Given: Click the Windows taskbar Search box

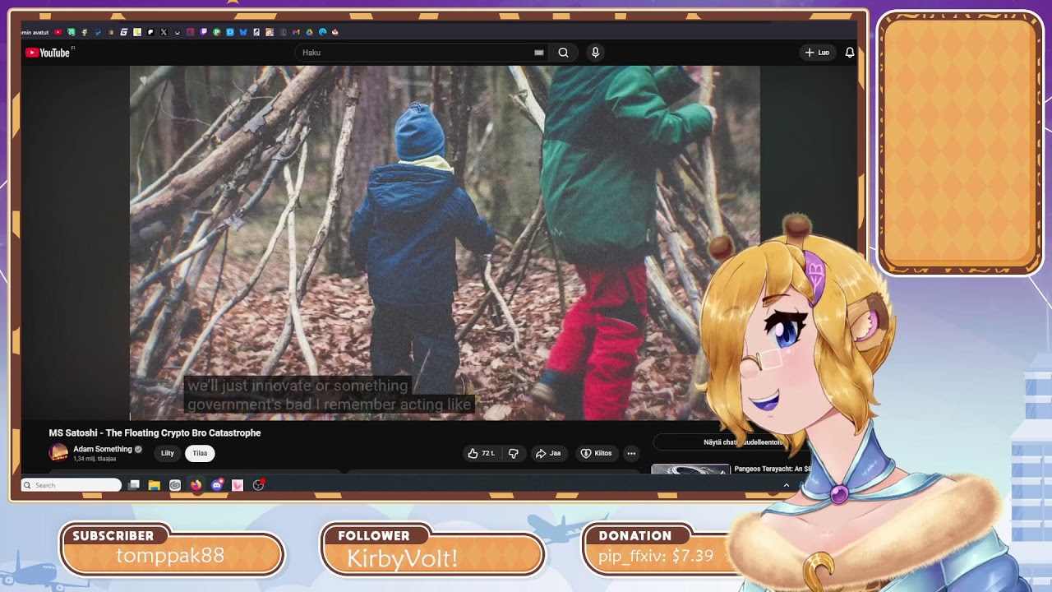Looking at the screenshot, I should [x=72, y=485].
